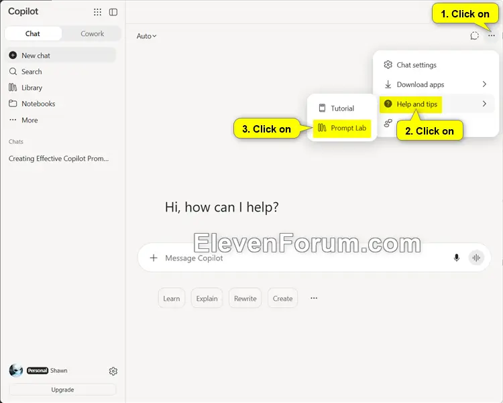Start a New chat
This screenshot has height=403, width=503.
tap(61, 56)
